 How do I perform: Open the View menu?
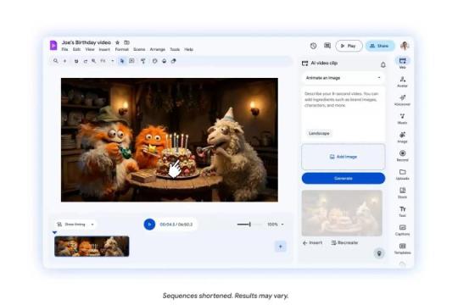pyautogui.click(x=90, y=49)
